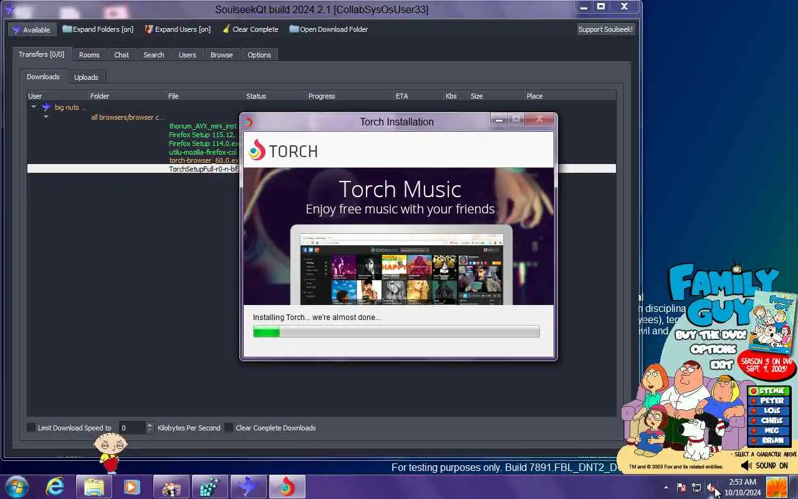Click Exit in the Family Guy widget
798x499 pixels.
(x=721, y=364)
